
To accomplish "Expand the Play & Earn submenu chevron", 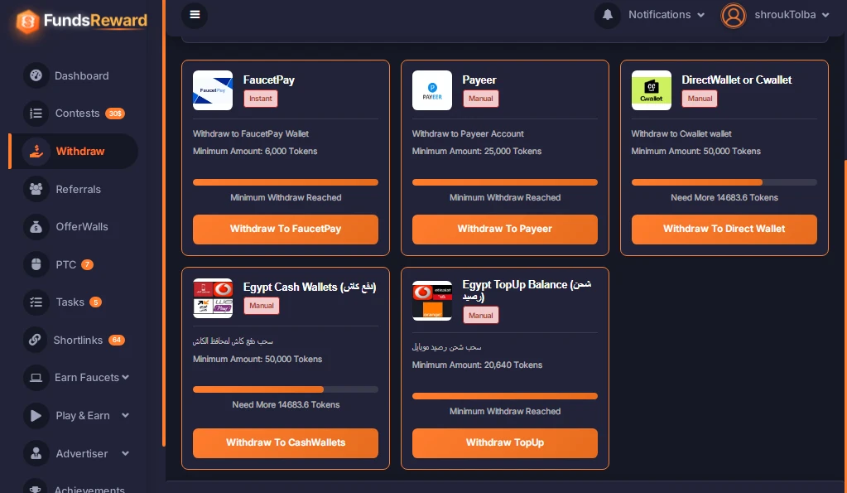I will click(125, 416).
